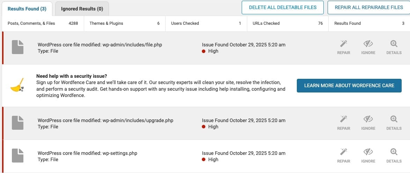
Task: Repair the wp-settings.php file
Action: point(344,153)
